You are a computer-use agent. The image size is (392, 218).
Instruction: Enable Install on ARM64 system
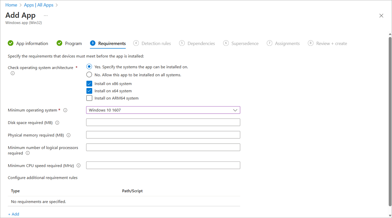89,98
